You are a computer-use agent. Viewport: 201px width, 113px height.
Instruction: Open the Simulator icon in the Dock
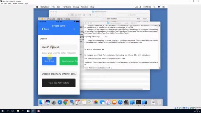tap(144, 102)
